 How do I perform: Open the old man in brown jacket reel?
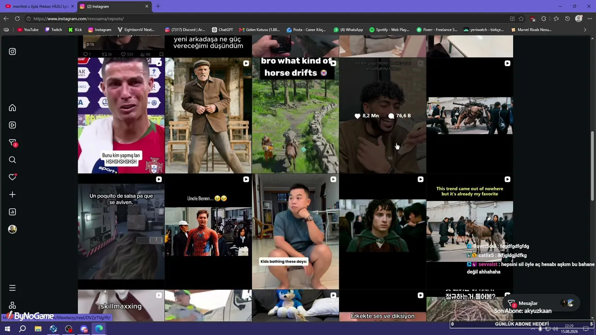(208, 115)
